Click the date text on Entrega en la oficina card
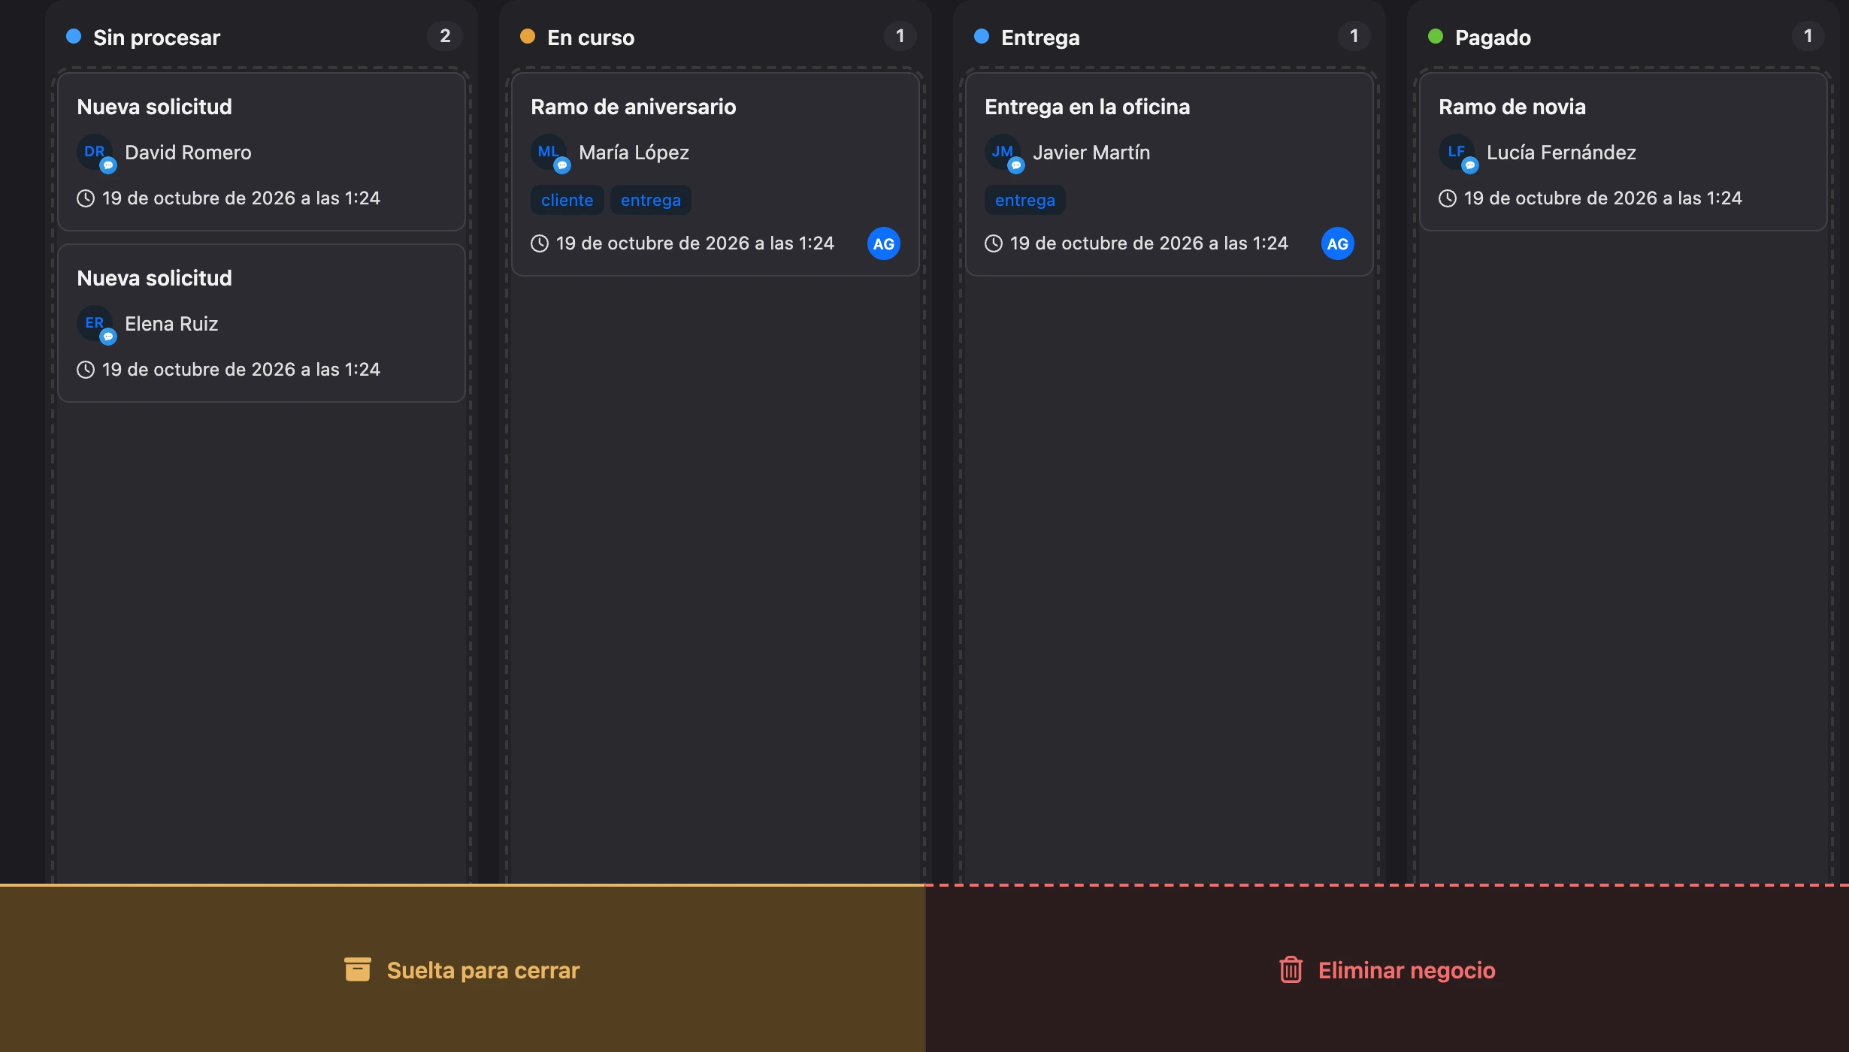Screen dimensions: 1849x1052 click(1149, 243)
